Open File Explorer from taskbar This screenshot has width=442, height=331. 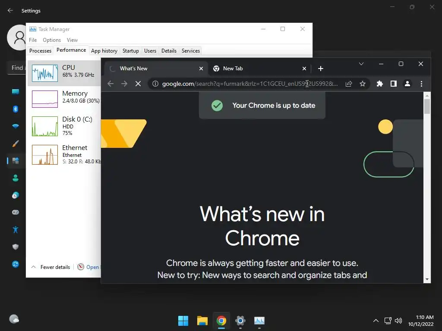[x=202, y=321]
